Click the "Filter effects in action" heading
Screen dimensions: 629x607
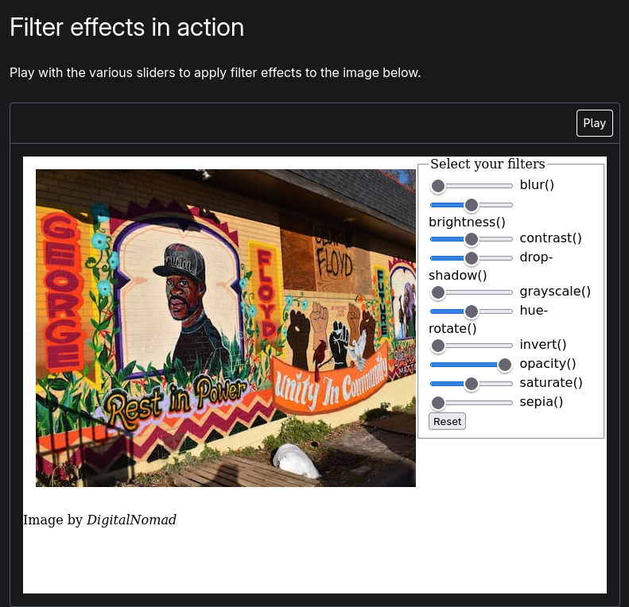click(x=127, y=28)
